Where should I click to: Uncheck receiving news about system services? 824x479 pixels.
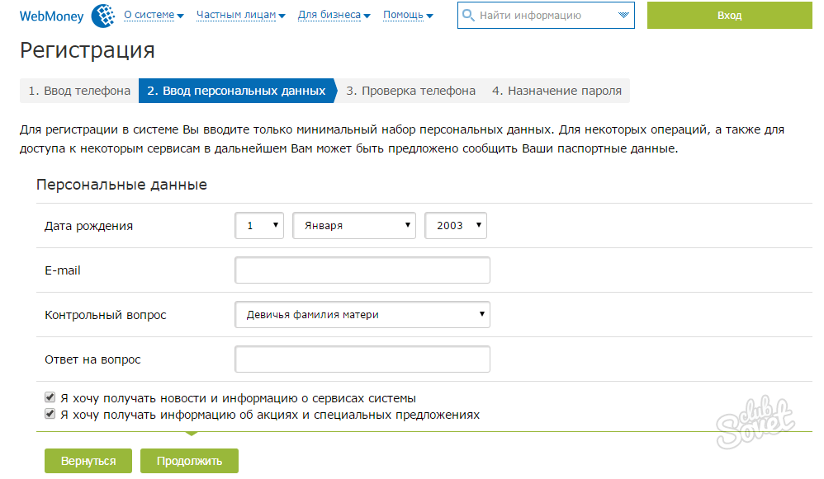[50, 397]
